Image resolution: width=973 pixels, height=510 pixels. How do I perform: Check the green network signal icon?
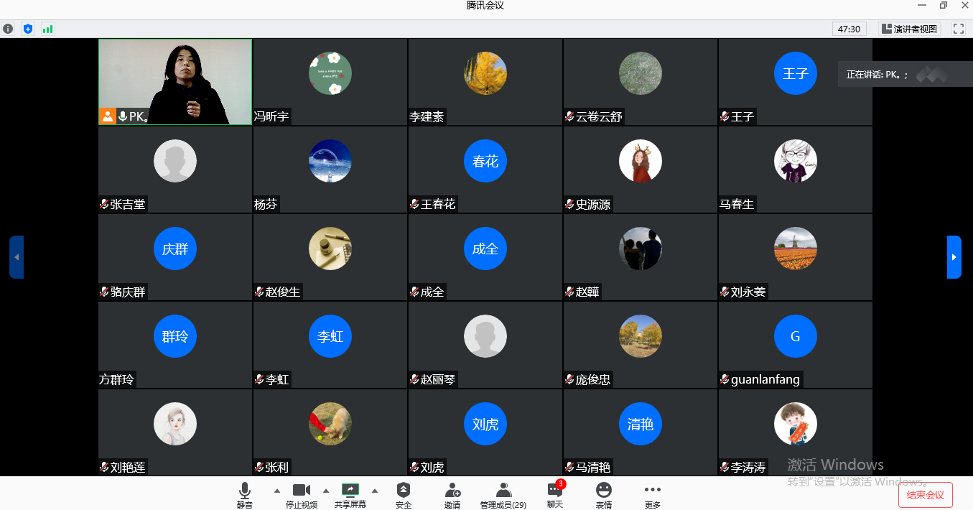click(x=48, y=29)
